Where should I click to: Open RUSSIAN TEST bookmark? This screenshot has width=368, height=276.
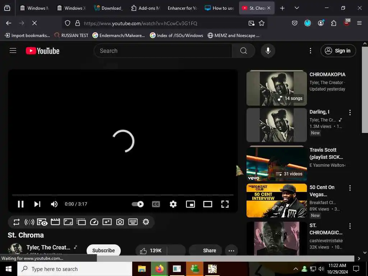tap(71, 36)
